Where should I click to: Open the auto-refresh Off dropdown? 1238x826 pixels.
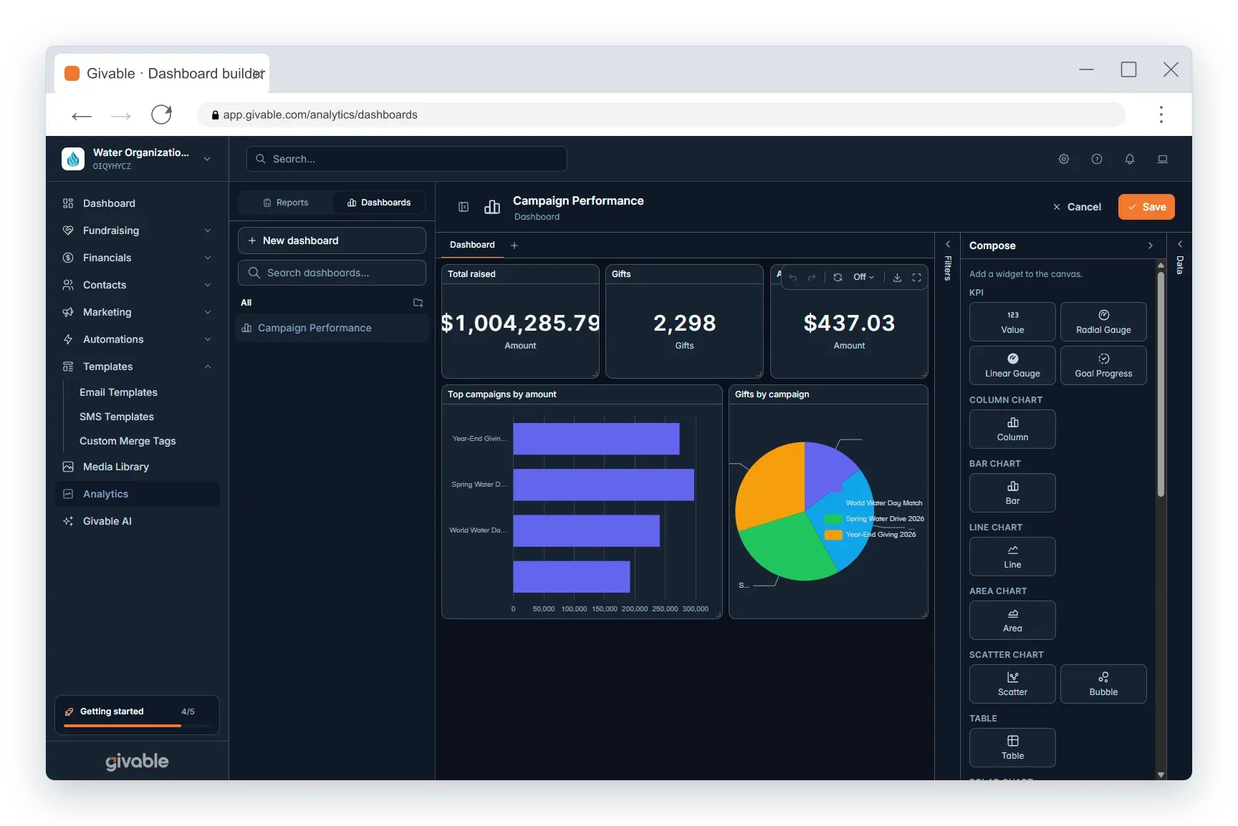[863, 277]
